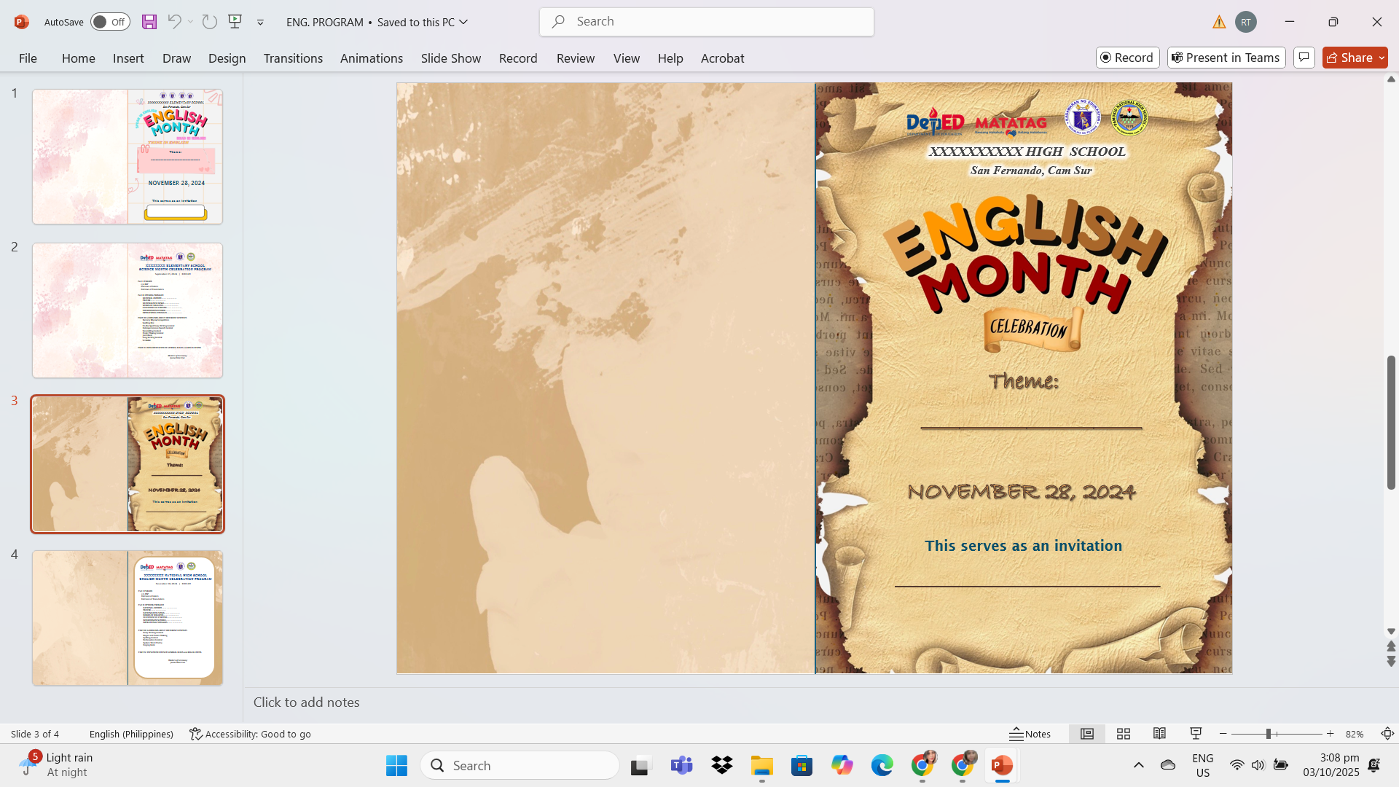Click the Save icon in title bar
The width and height of the screenshot is (1399, 787).
(149, 22)
